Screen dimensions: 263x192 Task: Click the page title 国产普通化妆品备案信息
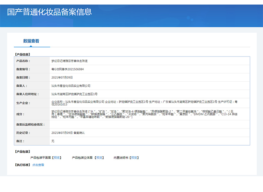click(49, 12)
